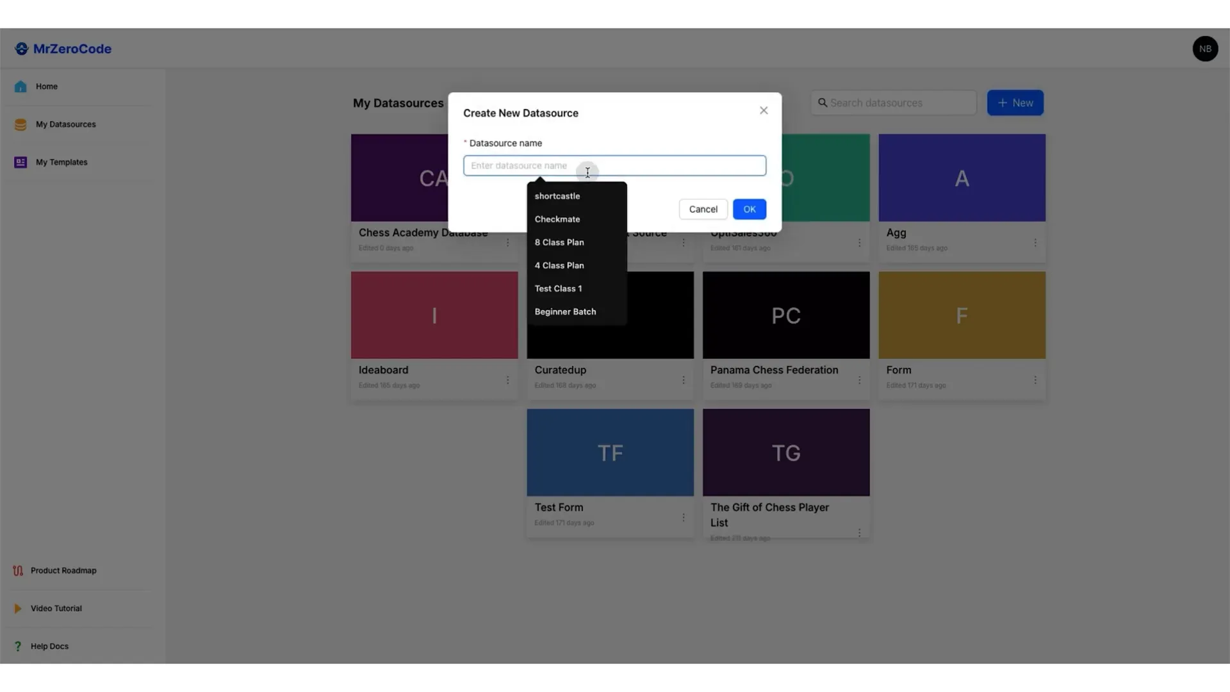The width and height of the screenshot is (1230, 692).
Task: Open options menu for OptiSales360 card
Action: tap(859, 242)
